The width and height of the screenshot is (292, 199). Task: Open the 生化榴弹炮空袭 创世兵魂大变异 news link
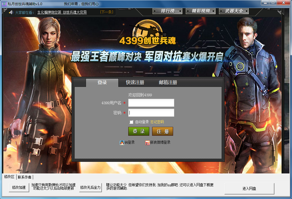pyautogui.click(x=62, y=12)
